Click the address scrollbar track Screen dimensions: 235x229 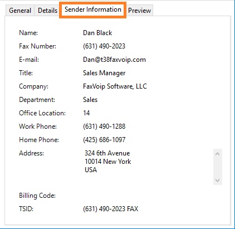coord(218,167)
